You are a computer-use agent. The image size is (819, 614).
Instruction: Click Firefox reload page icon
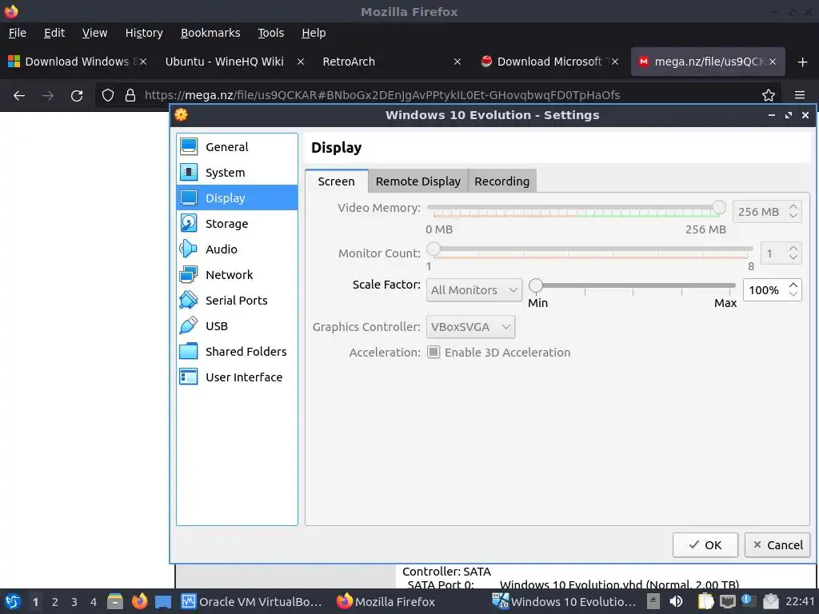point(77,96)
